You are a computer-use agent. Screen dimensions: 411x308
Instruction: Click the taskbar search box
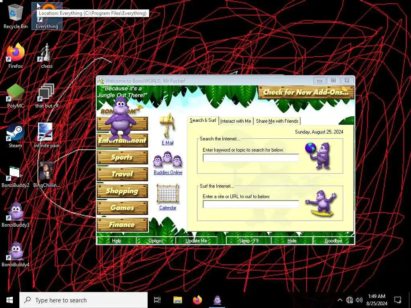83,300
